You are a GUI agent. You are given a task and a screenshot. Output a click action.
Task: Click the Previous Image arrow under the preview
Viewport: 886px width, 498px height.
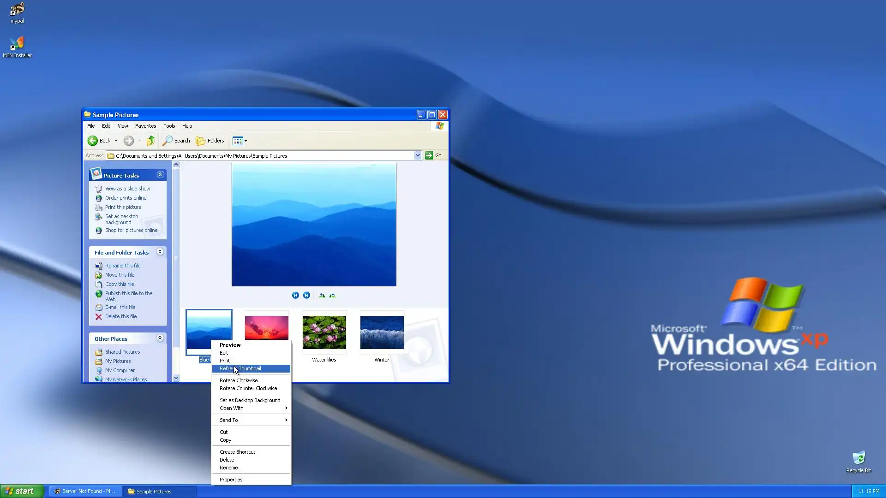coord(295,295)
